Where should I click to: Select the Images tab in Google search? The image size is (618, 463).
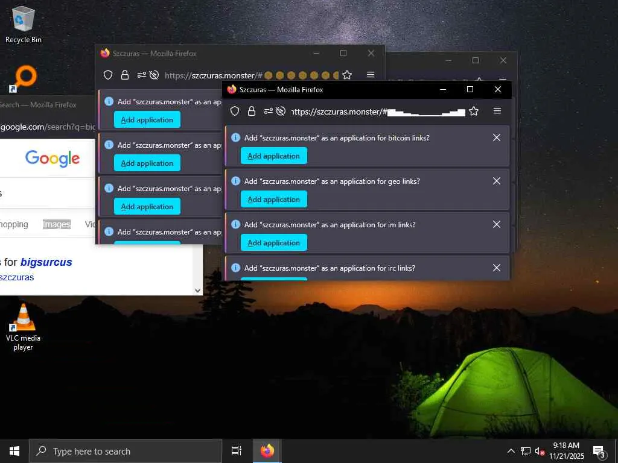pos(56,224)
